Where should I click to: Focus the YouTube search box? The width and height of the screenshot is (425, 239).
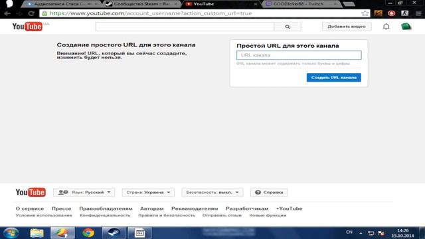185,27
